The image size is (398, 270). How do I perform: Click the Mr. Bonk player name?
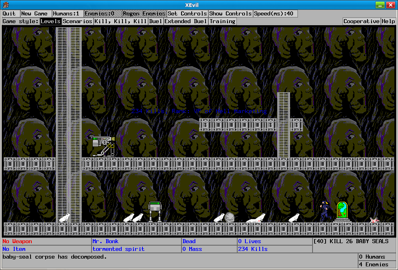pyautogui.click(x=136, y=242)
